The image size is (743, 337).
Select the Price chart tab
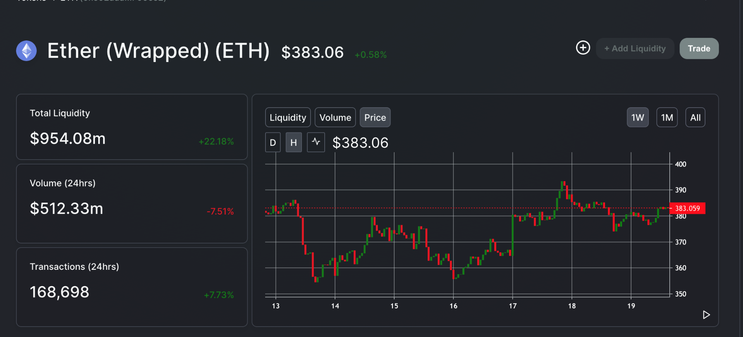(375, 118)
